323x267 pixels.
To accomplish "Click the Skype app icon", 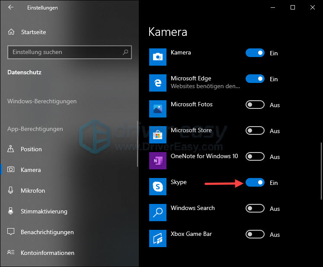I will pos(158,187).
